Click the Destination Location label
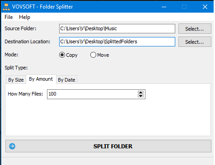The width and height of the screenshot is (215, 165). 28,41
